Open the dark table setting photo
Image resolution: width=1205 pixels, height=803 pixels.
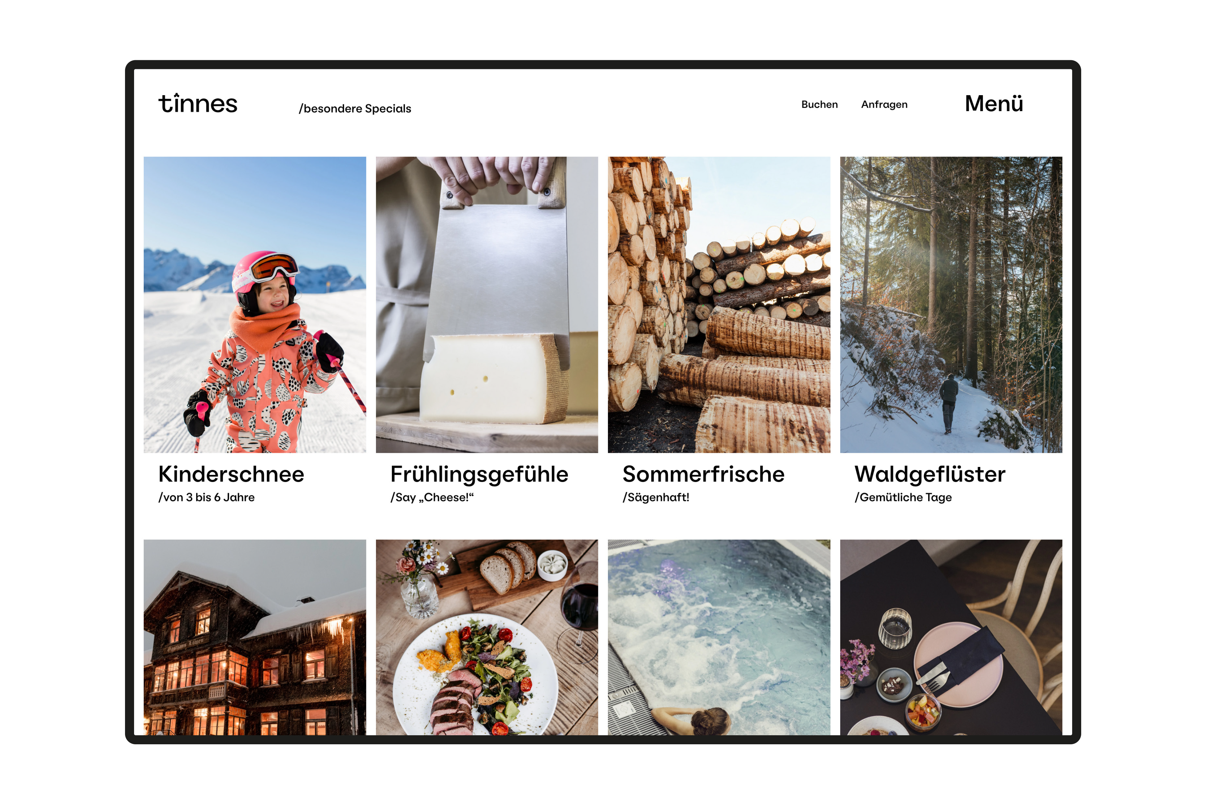pyautogui.click(x=951, y=637)
